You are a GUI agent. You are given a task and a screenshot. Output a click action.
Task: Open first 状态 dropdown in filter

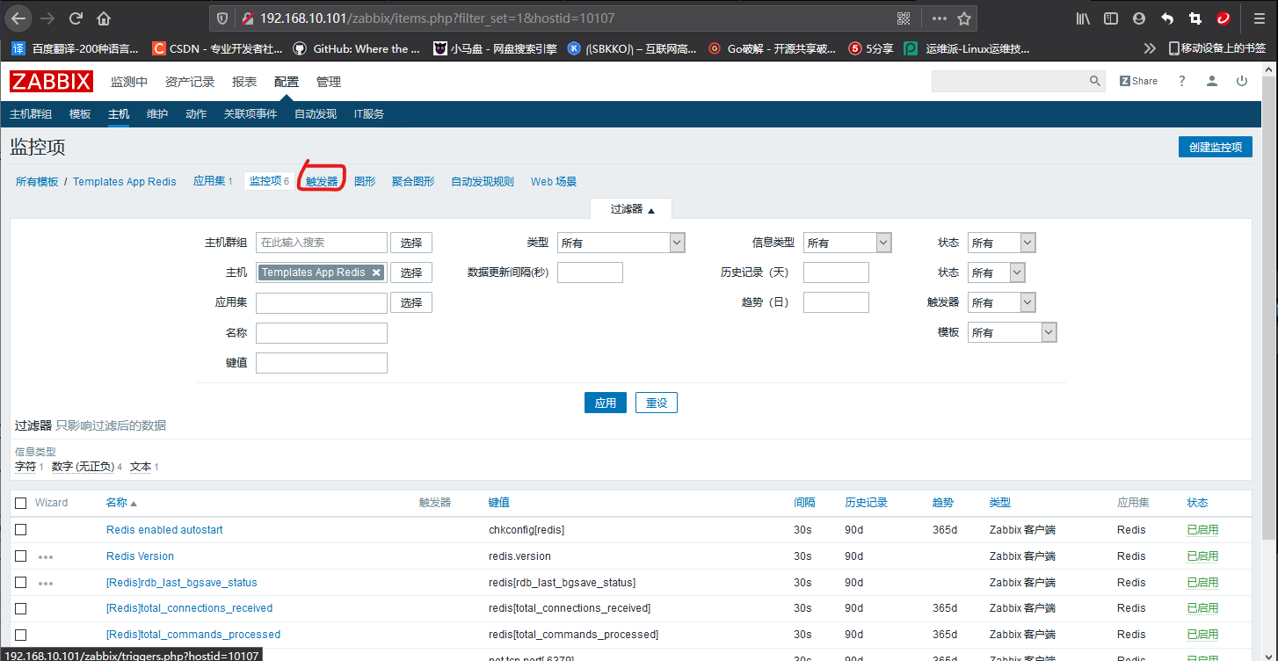pyautogui.click(x=1001, y=243)
